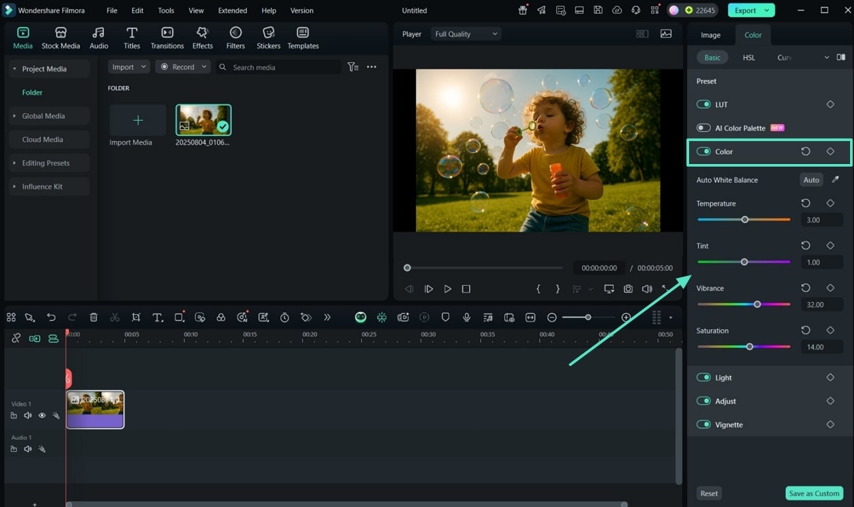Toggle the Vignette switch
Image resolution: width=854 pixels, height=507 pixels.
pos(704,425)
